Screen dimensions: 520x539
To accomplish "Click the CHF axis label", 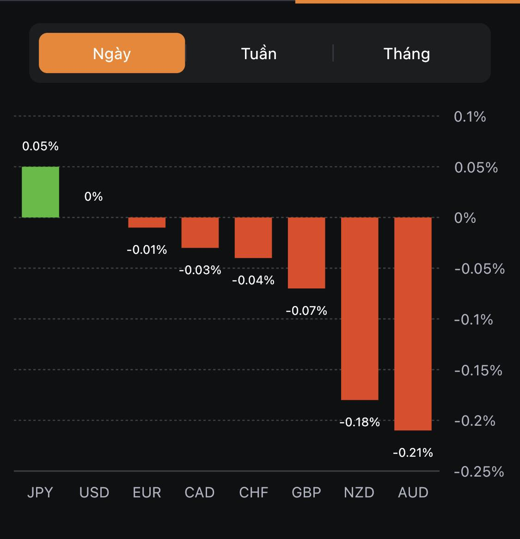I will (253, 492).
